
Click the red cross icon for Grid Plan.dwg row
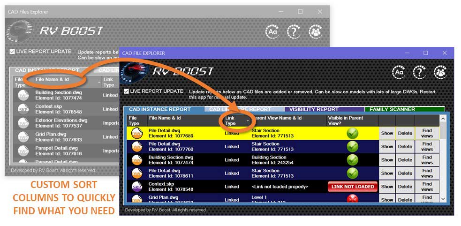[x=352, y=199]
